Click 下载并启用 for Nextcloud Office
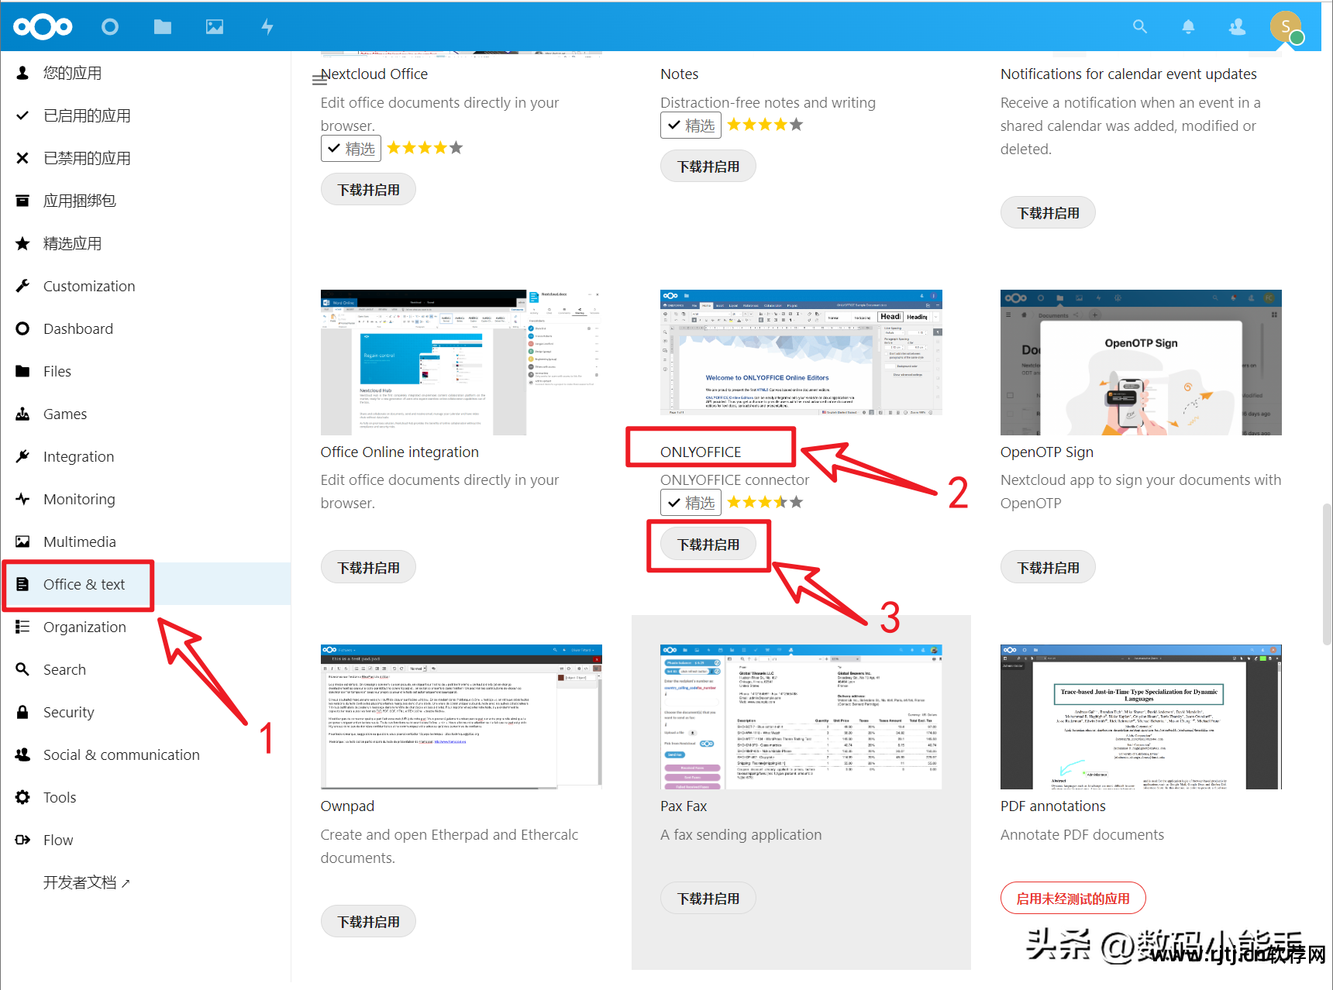 click(368, 190)
